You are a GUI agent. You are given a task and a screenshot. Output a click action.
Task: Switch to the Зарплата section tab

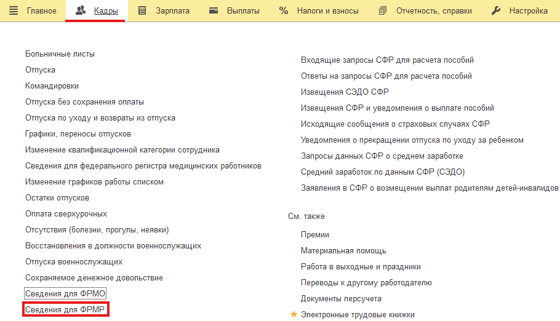pyautogui.click(x=172, y=10)
